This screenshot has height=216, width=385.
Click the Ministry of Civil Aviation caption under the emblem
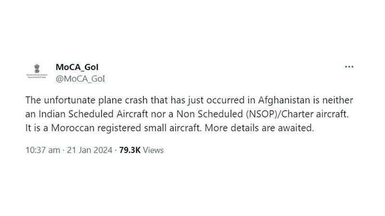[x=36, y=76]
